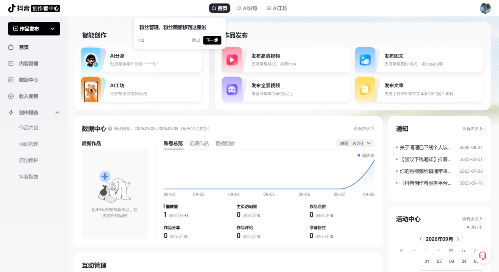Toggle the 播放量 chart legend
499x272 pixels.
click(366, 155)
